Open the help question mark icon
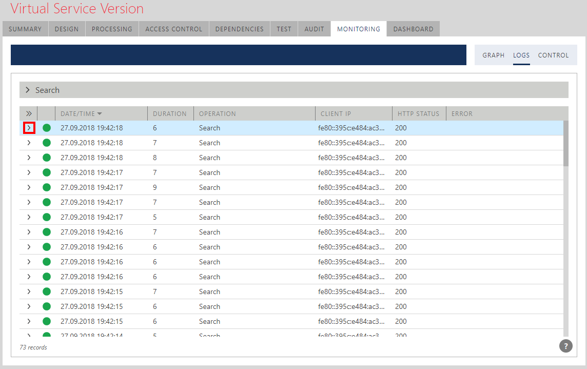587x369 pixels. click(x=565, y=346)
